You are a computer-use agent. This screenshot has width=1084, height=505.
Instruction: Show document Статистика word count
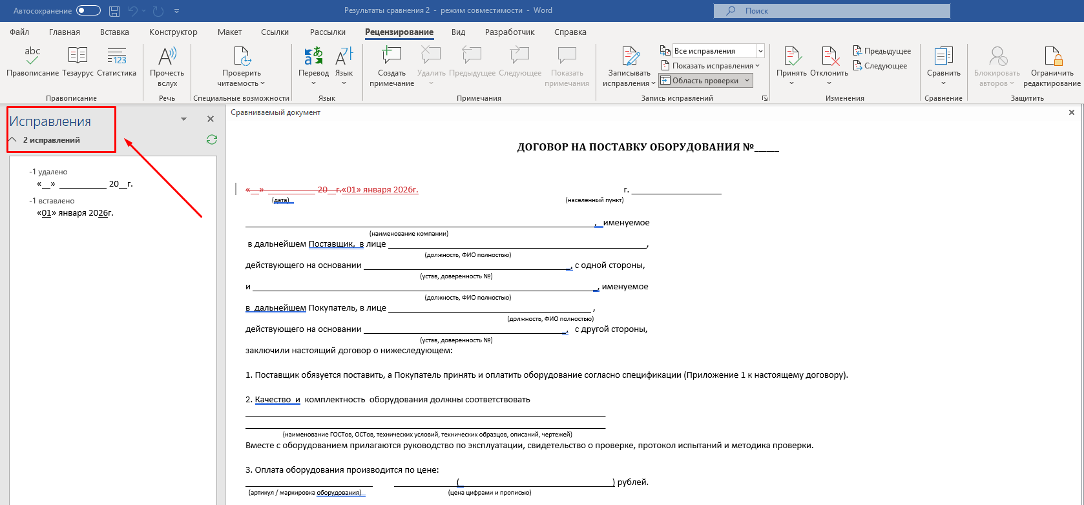pos(117,62)
